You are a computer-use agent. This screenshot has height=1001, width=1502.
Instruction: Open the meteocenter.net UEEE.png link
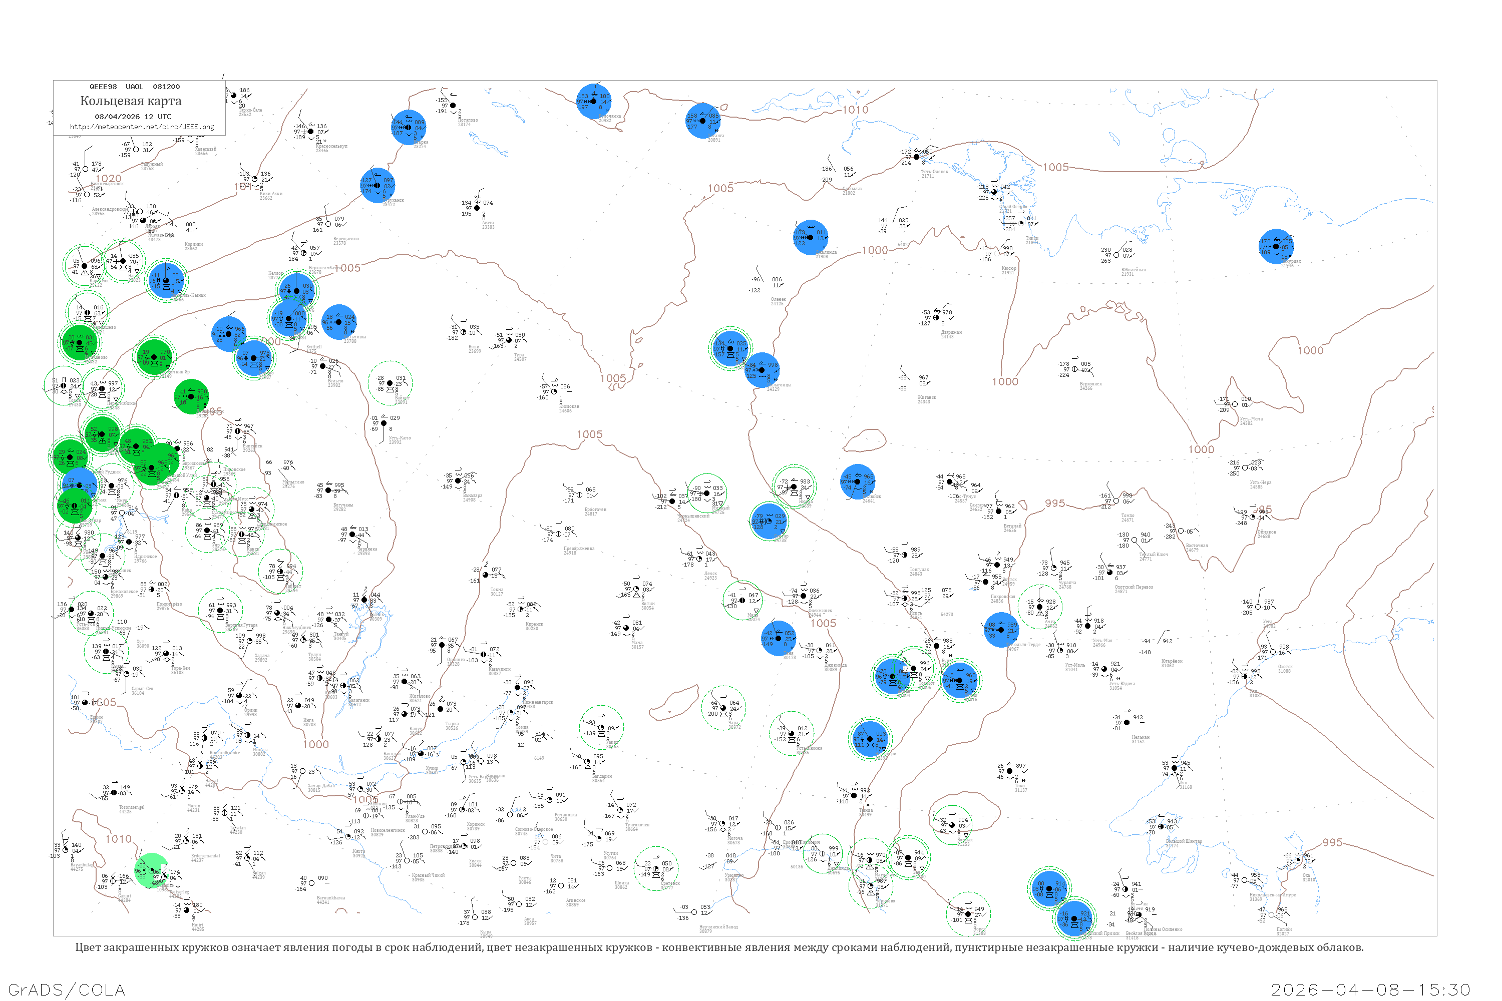(x=142, y=127)
